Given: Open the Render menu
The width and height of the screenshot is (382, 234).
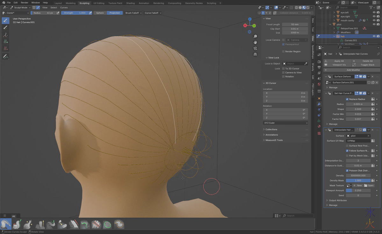Looking at the screenshot, I should click(x=25, y=3).
